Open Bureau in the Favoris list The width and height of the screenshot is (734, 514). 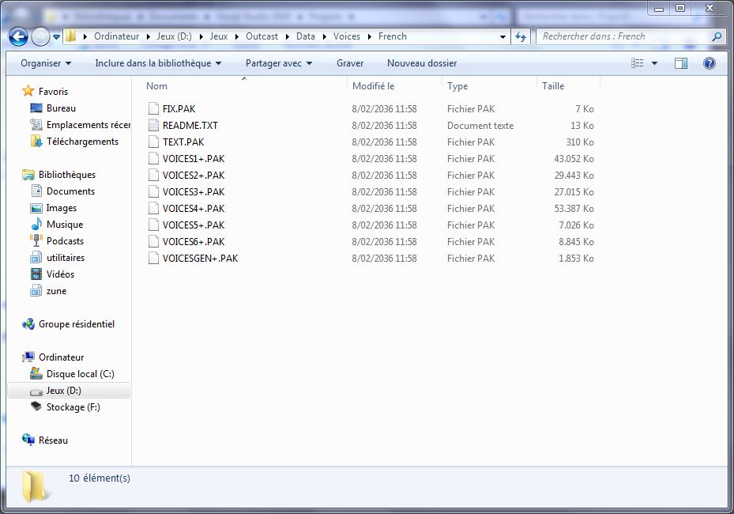click(61, 108)
